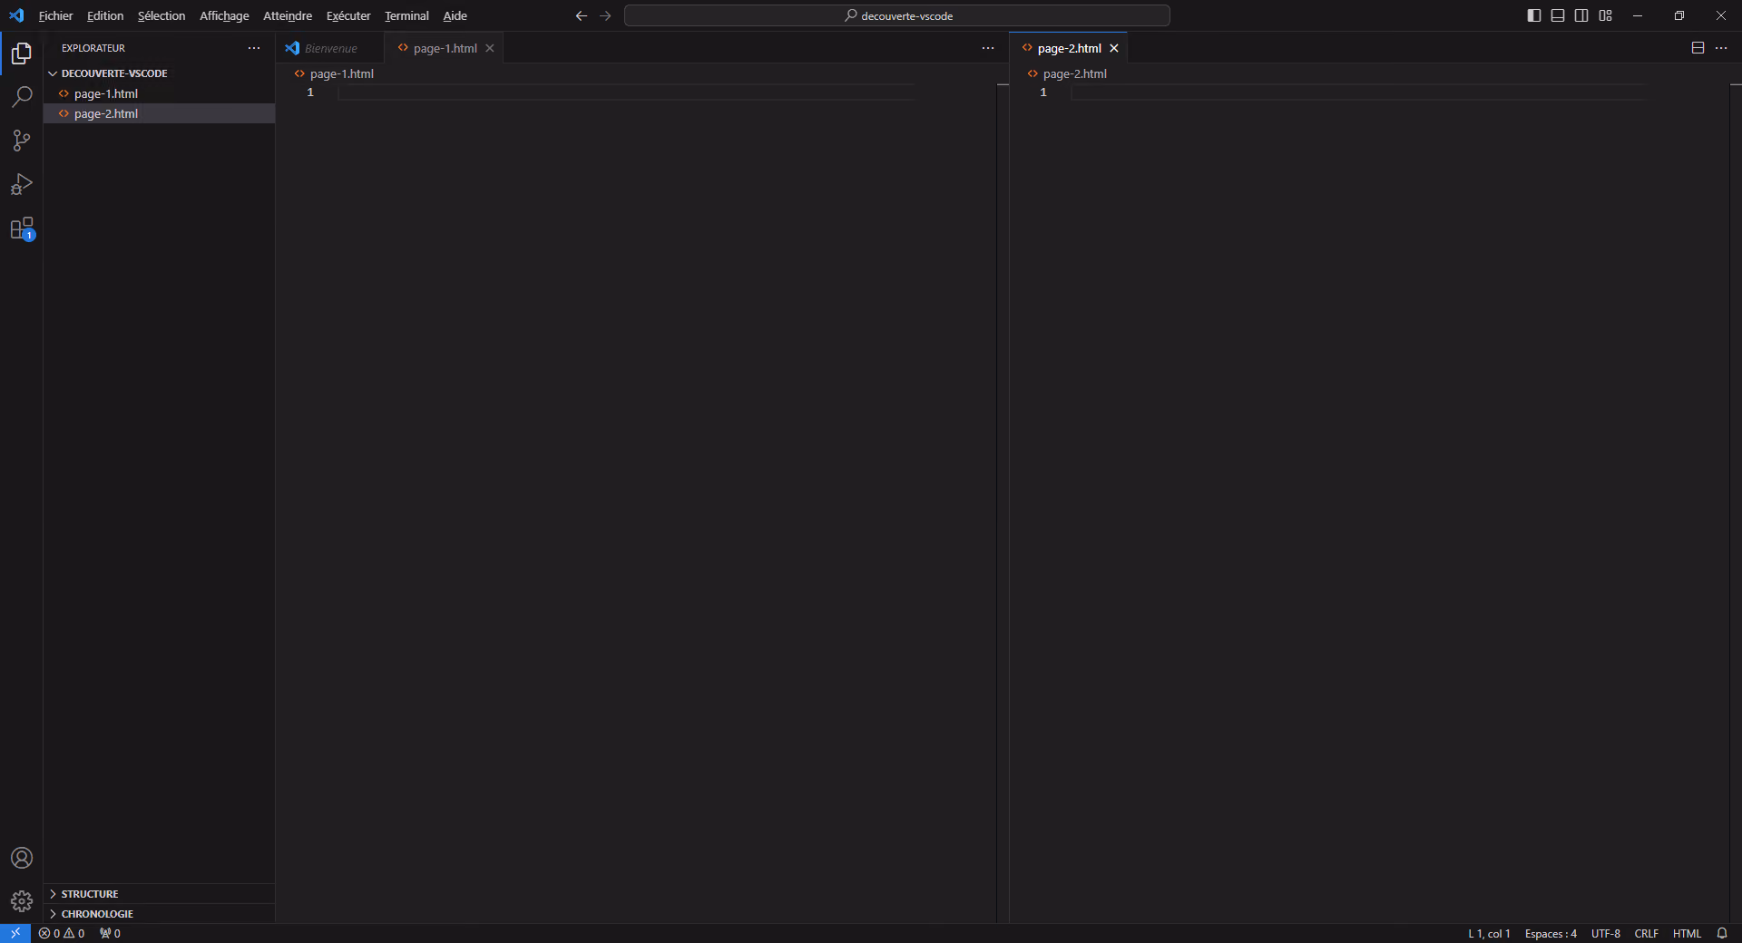
Task: Click the VS Code logo in title bar
Action: pos(16,15)
